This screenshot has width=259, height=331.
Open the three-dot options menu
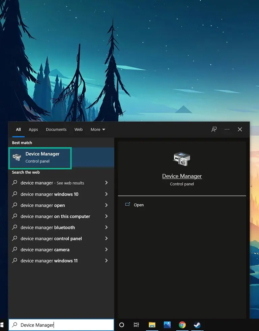(227, 129)
